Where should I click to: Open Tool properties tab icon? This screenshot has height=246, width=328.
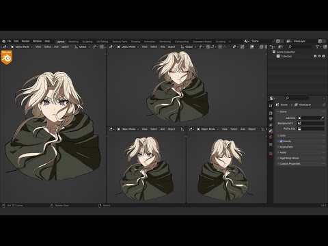(271, 106)
